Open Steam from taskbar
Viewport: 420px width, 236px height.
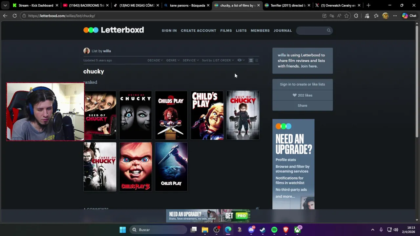262,230
